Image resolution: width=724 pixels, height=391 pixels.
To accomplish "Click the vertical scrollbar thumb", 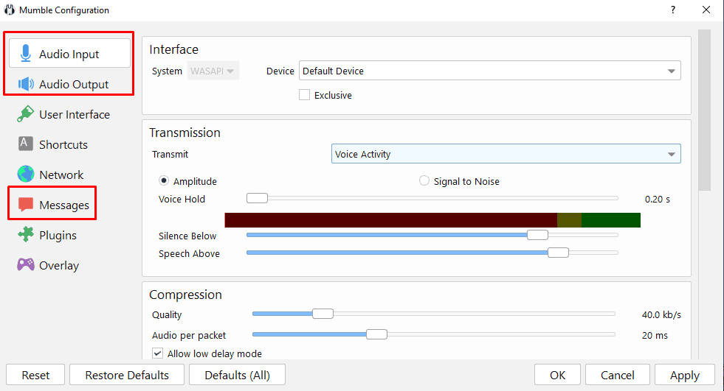I will tap(704, 110).
